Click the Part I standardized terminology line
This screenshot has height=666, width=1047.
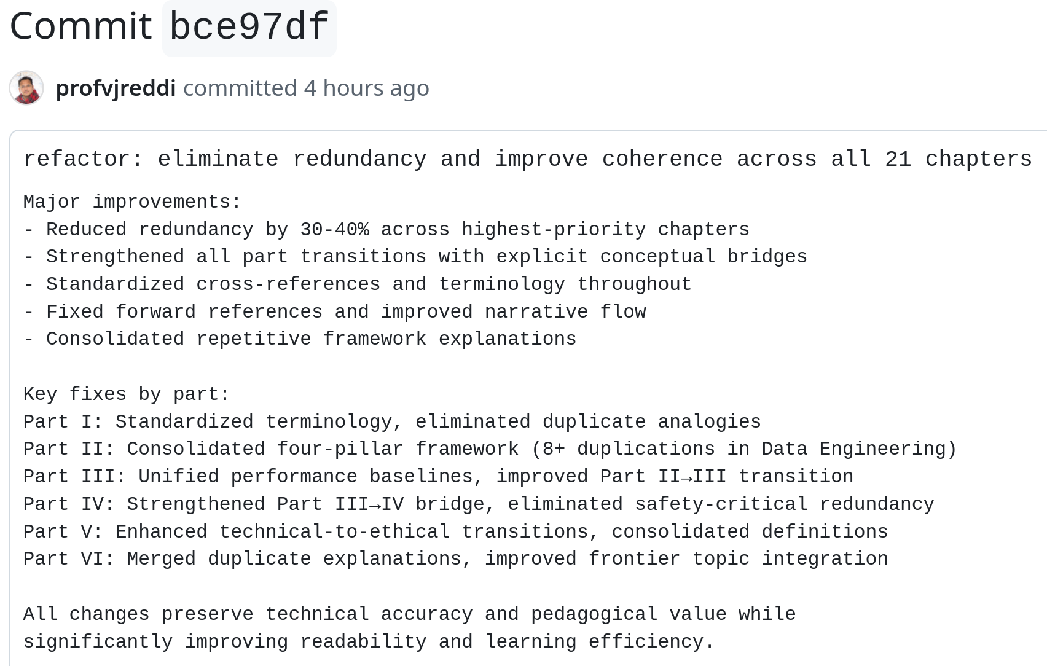click(x=392, y=422)
